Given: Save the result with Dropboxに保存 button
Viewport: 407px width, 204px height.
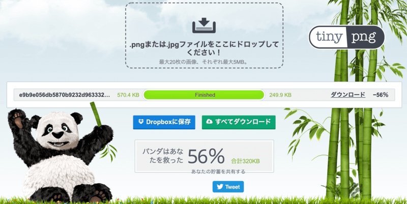Looking at the screenshot, I should [x=164, y=122].
